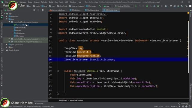Click Select Opened File target icon
Screen dimensions: 192x108
(x=34, y=10)
